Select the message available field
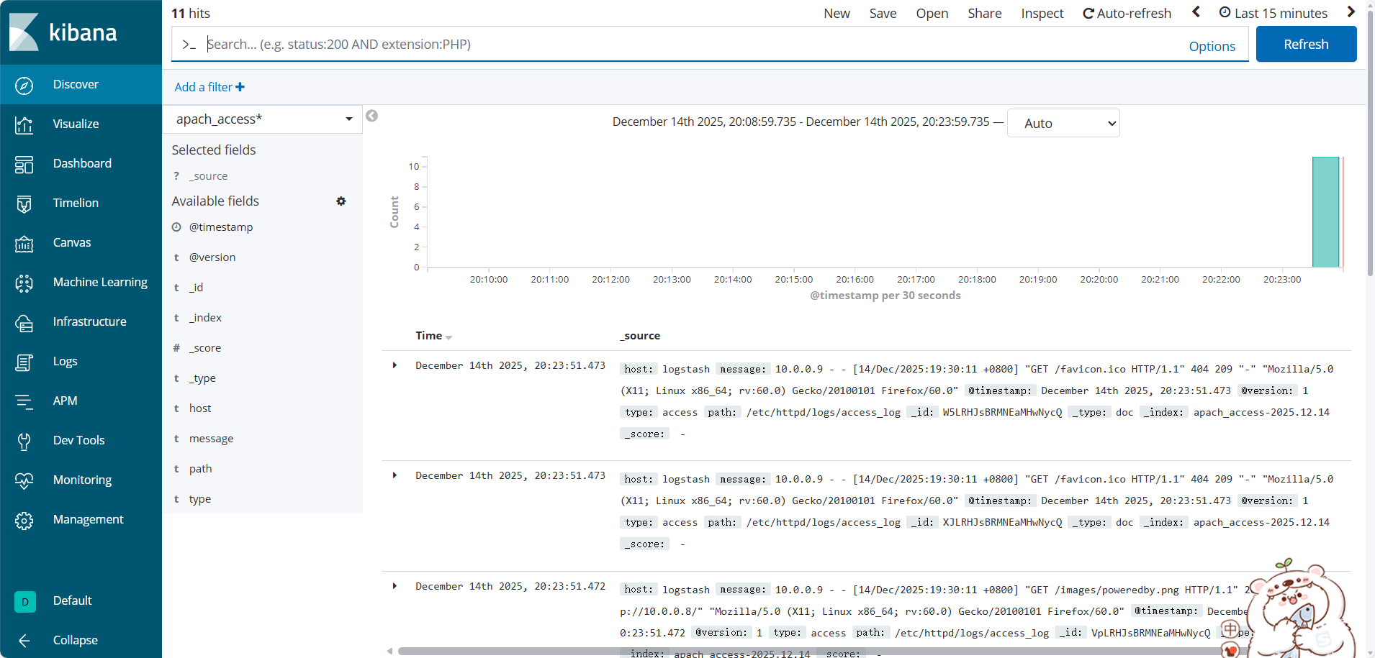Image resolution: width=1375 pixels, height=658 pixels. pos(211,439)
